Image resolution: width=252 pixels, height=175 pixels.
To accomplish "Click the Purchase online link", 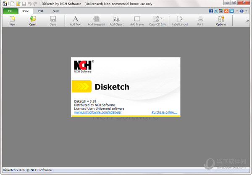I will pyautogui.click(x=164, y=112).
